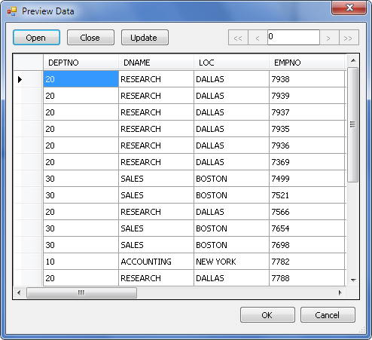Select cell with EMPNO 7937
Viewport: 372px width, 340px height.
point(306,112)
